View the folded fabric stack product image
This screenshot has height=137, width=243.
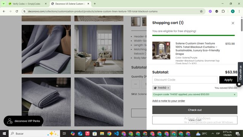click(x=46, y=102)
